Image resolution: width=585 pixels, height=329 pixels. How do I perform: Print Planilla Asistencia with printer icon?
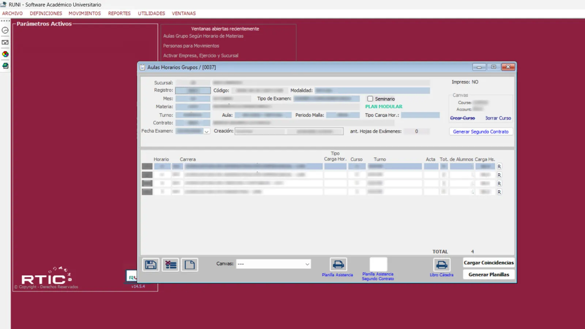pyautogui.click(x=339, y=264)
